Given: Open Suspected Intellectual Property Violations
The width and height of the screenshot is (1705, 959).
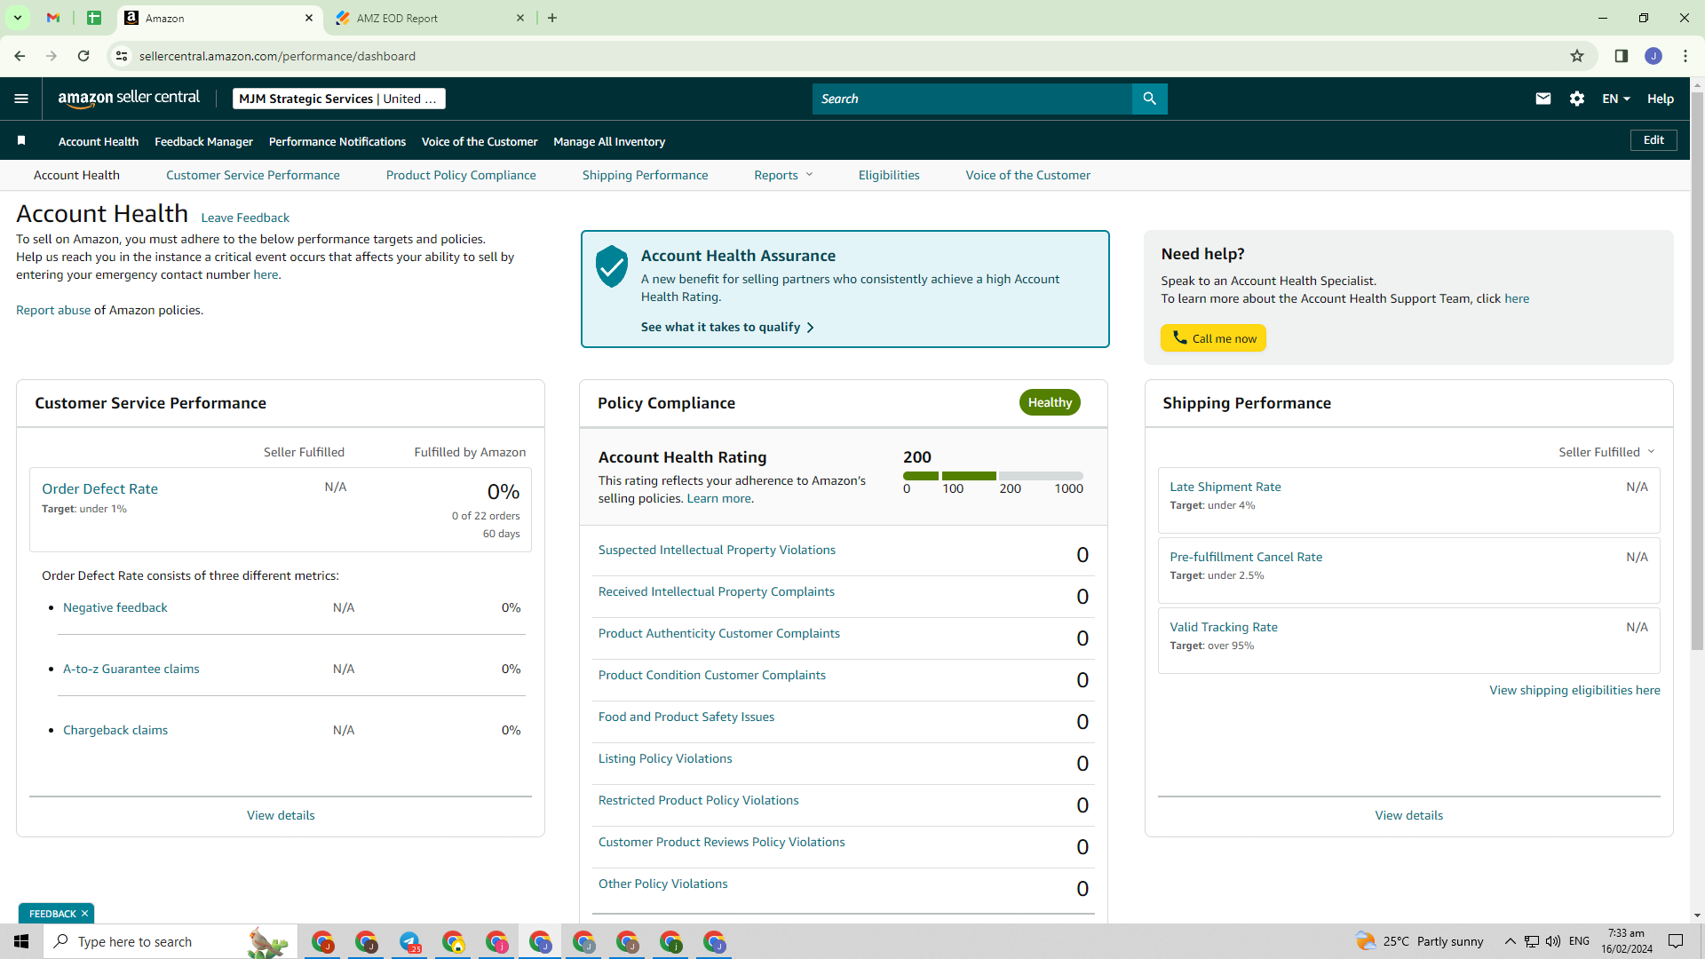Looking at the screenshot, I should coord(717,550).
